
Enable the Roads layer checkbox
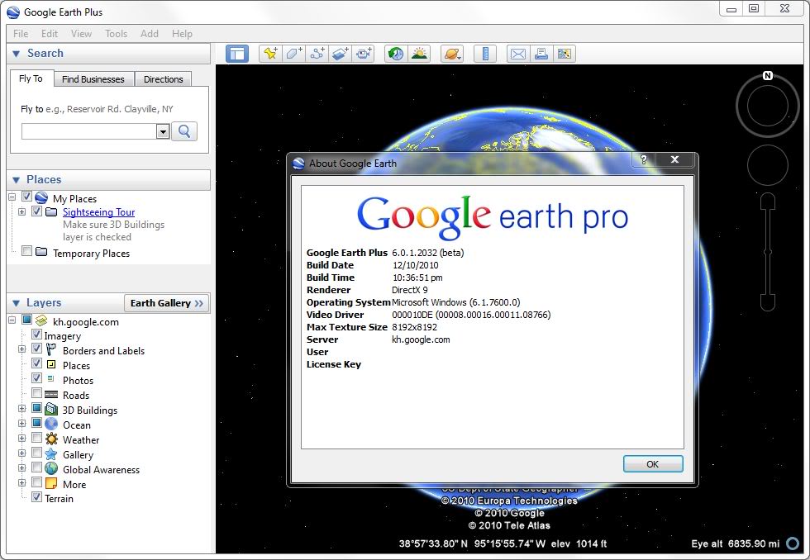coord(36,393)
